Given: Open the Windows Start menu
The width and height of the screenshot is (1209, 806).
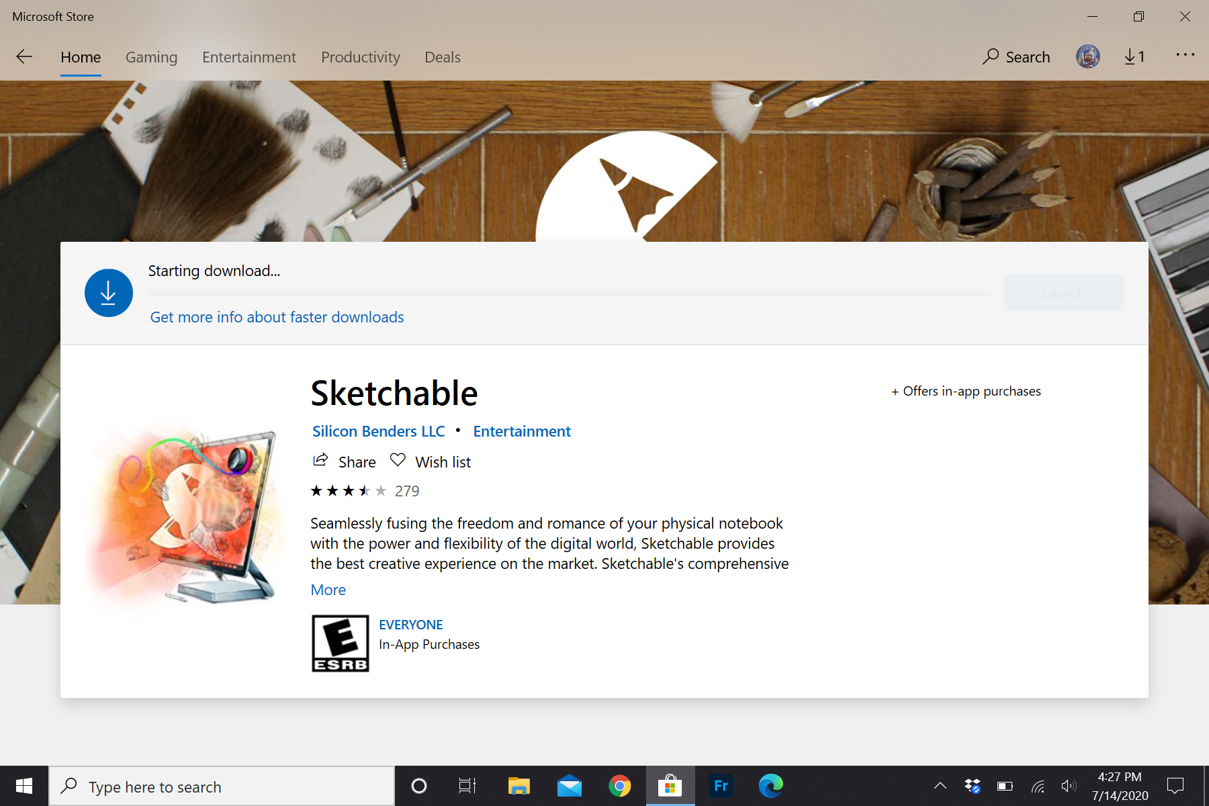Looking at the screenshot, I should [24, 786].
